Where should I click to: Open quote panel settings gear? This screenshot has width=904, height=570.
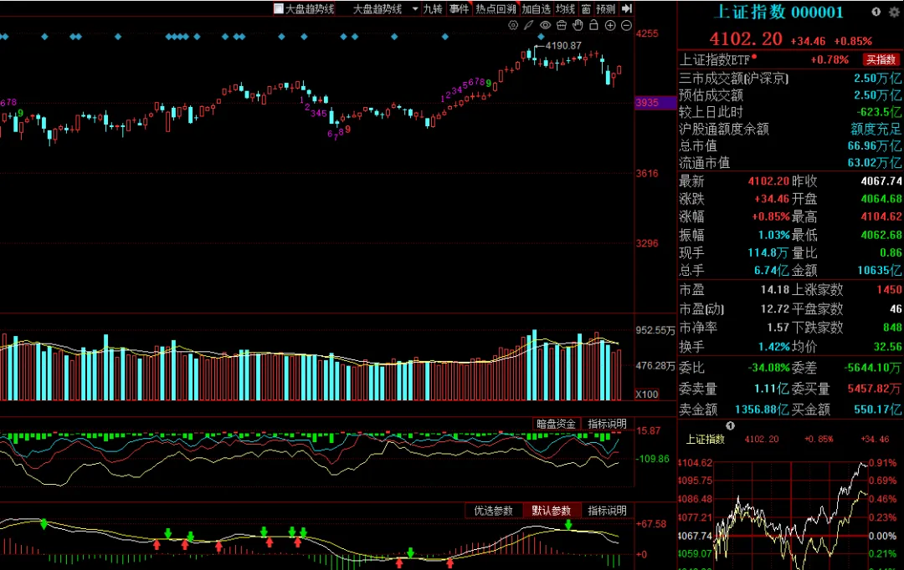(x=894, y=12)
